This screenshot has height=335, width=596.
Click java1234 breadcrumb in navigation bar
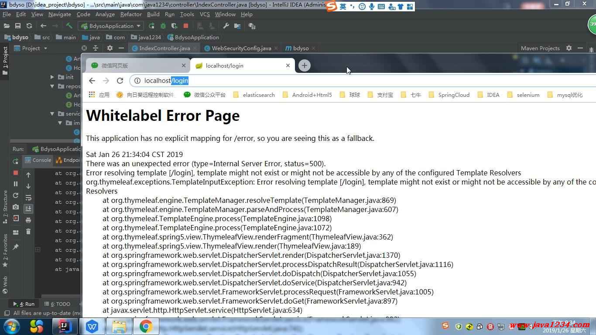click(146, 38)
